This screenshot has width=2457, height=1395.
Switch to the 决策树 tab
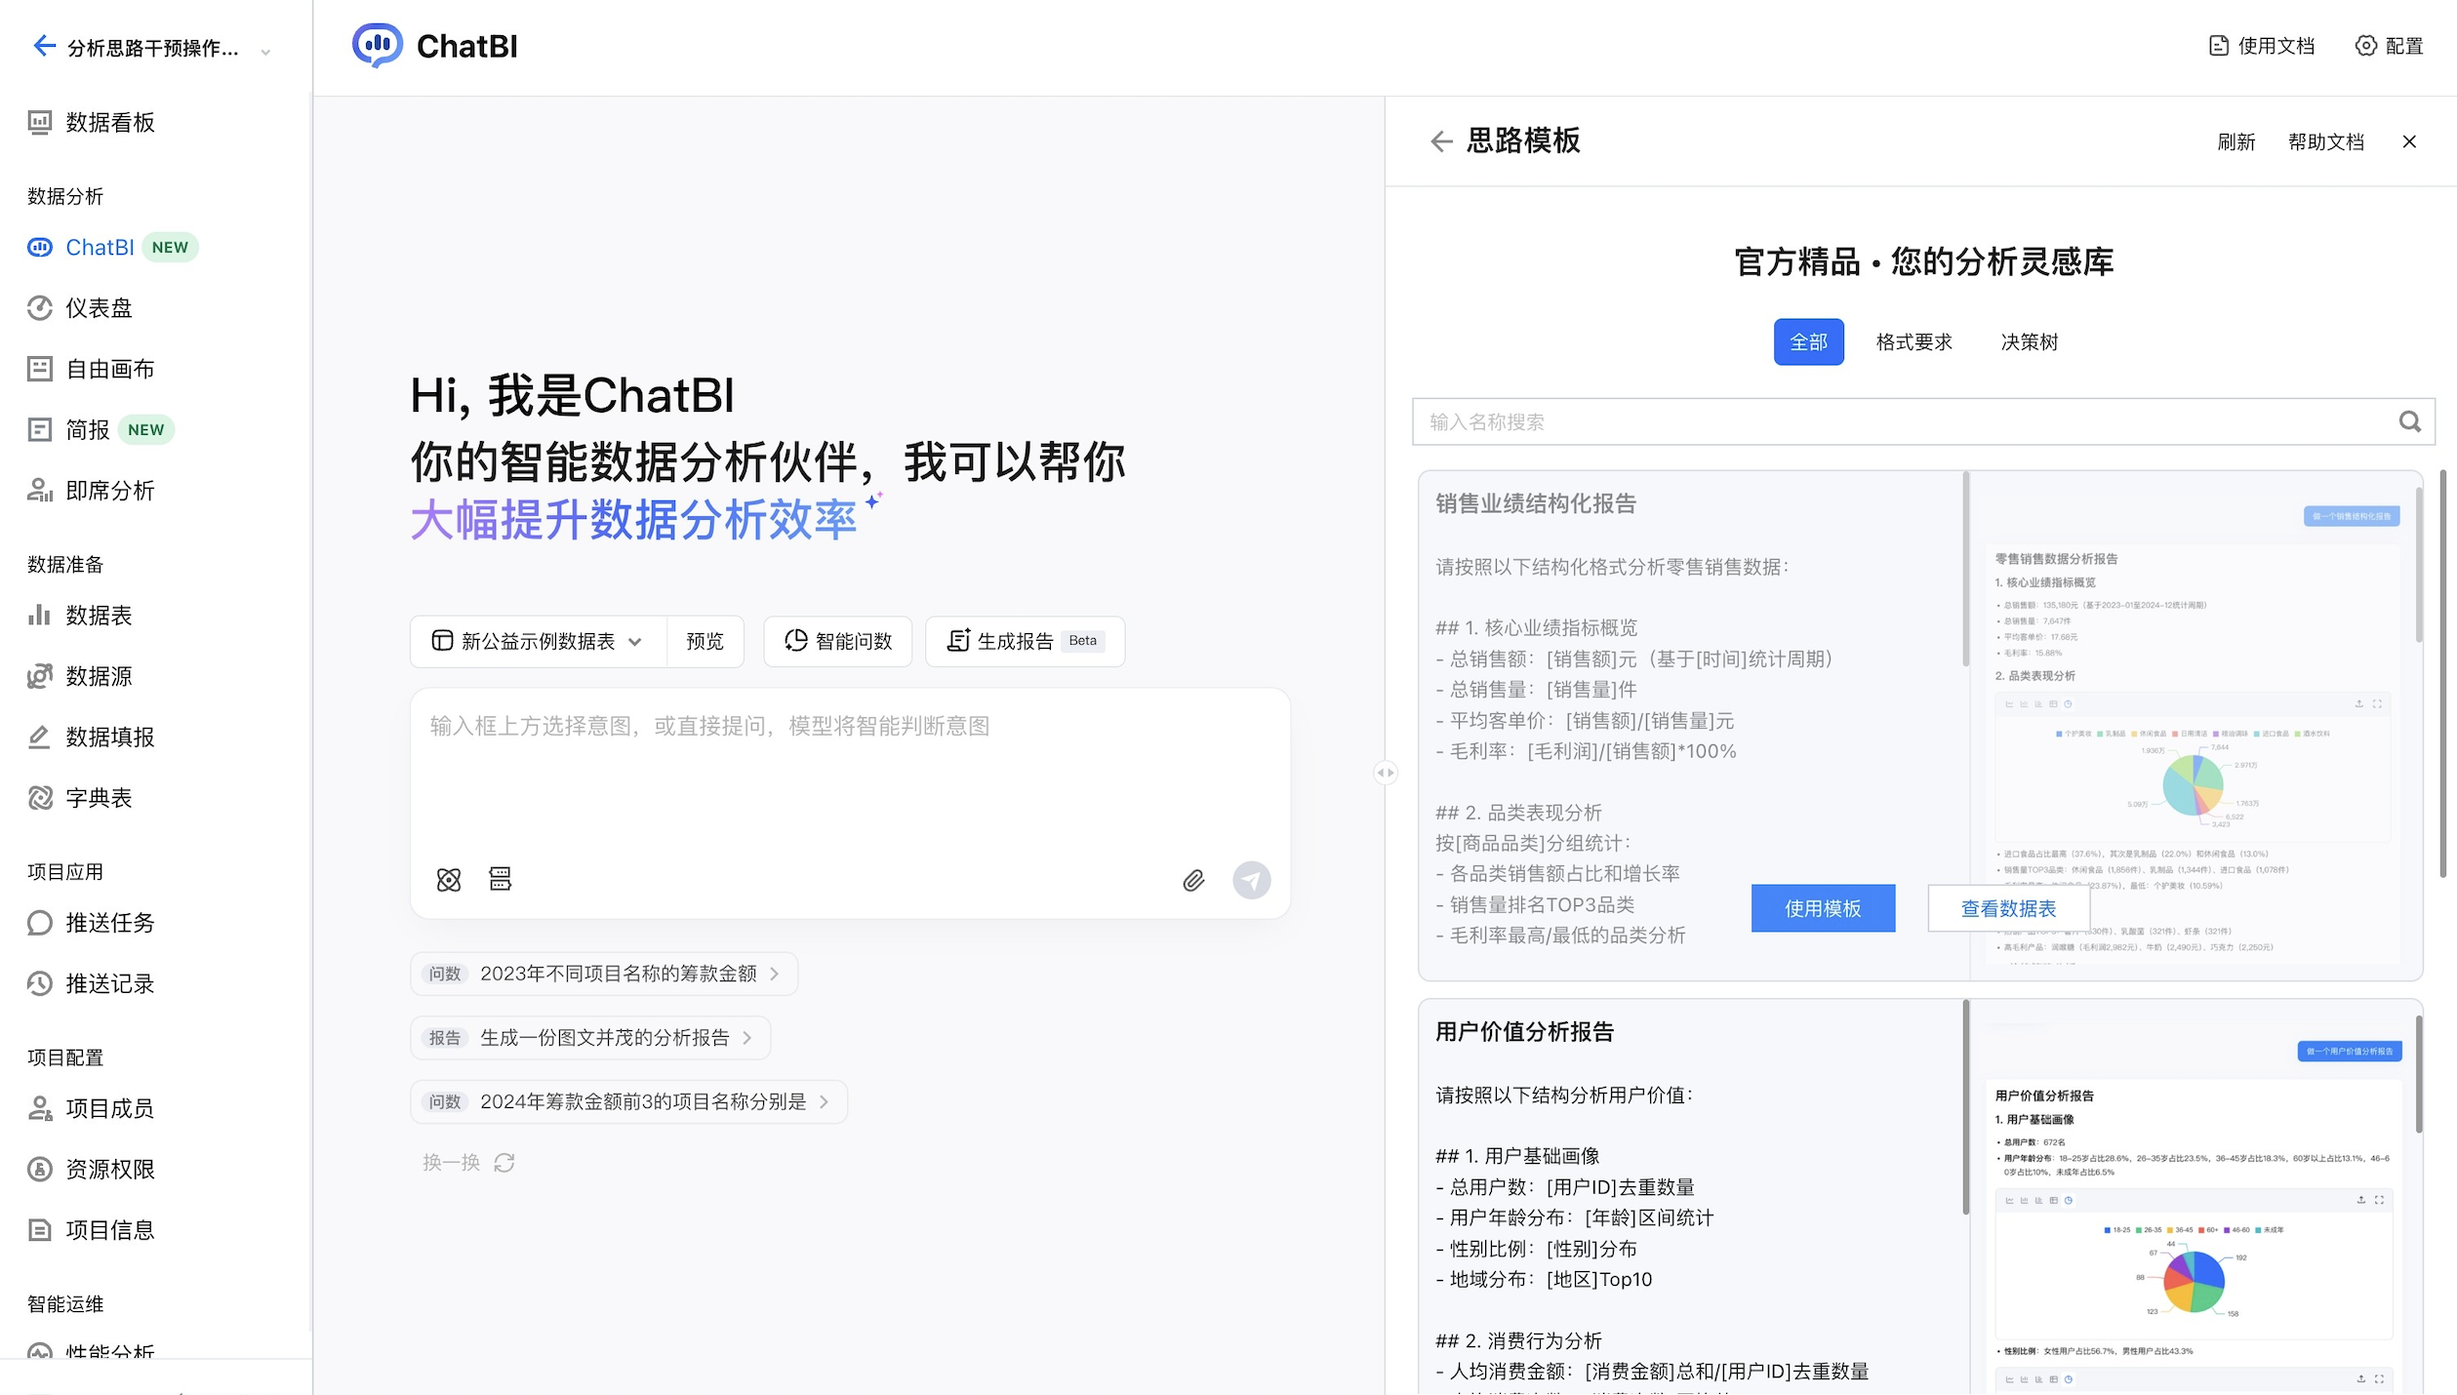(2029, 342)
